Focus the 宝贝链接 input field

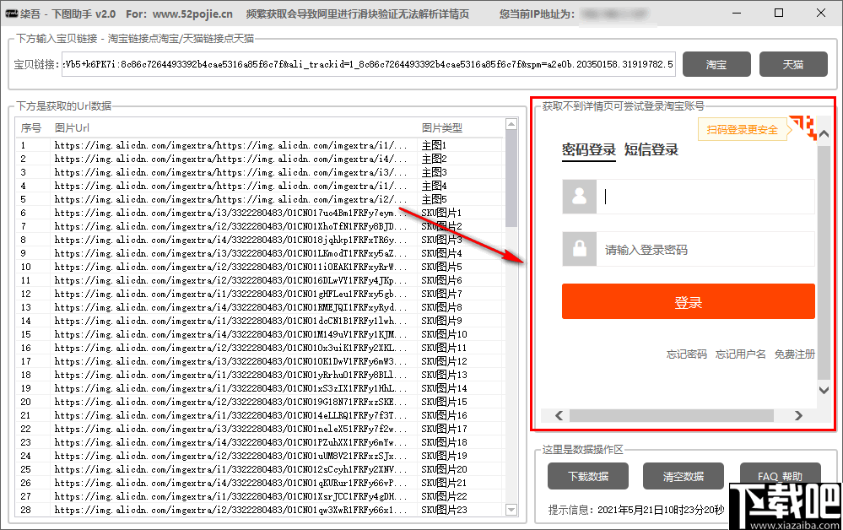[x=368, y=64]
